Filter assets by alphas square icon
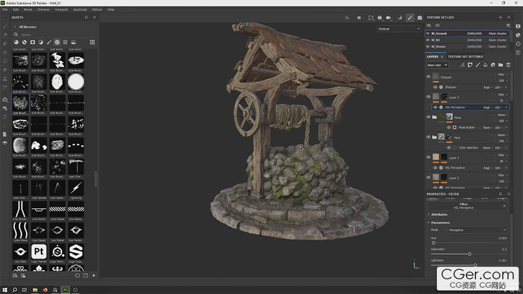This screenshot has width=523, height=294. pos(33,42)
